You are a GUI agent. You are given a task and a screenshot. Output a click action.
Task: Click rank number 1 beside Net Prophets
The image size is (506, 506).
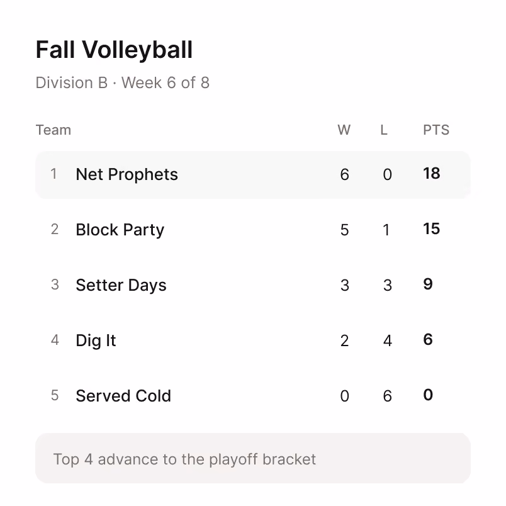[x=54, y=174]
